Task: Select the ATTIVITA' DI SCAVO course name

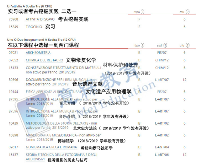Action: coord(40,19)
